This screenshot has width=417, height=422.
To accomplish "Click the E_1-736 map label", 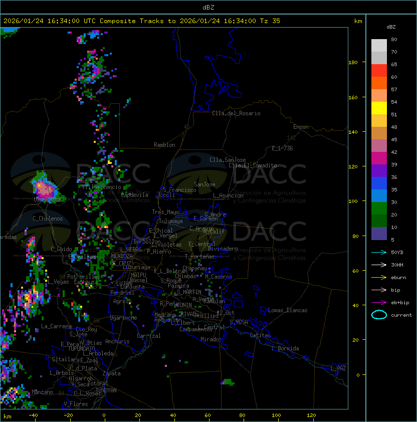I will click(x=282, y=148).
